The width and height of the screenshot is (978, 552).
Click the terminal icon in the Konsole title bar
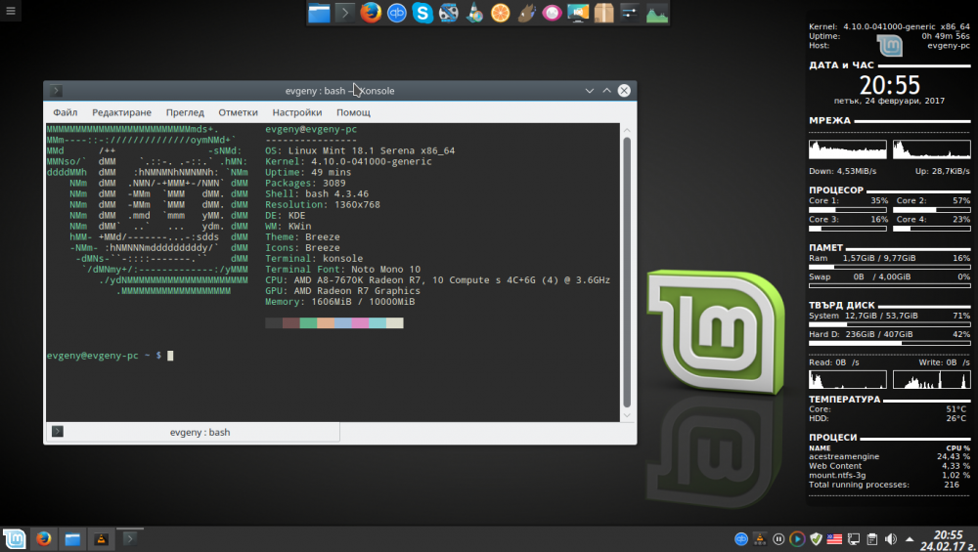(x=56, y=90)
